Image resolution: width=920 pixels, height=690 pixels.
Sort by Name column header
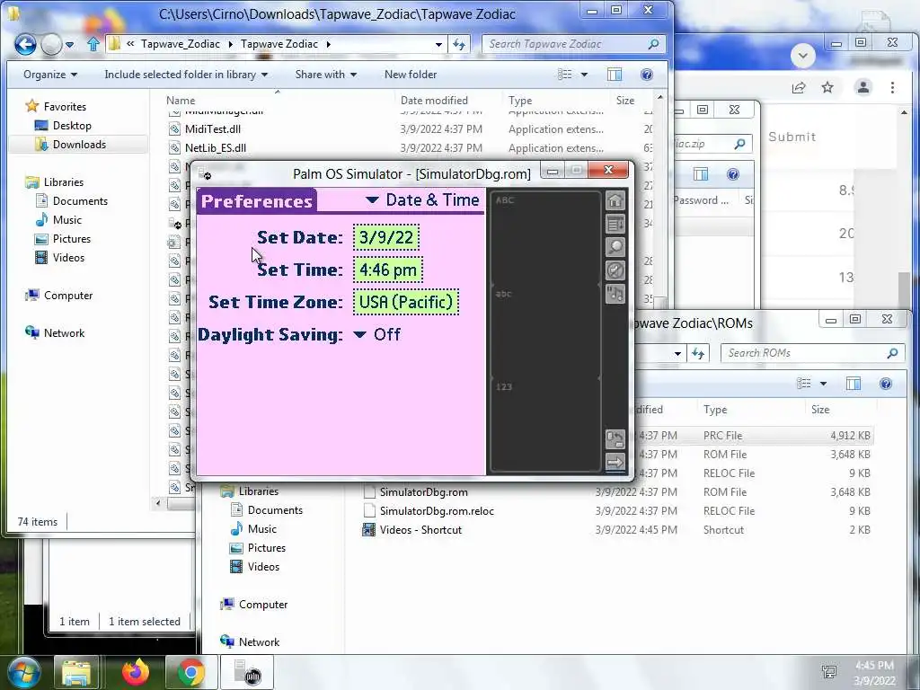point(181,101)
